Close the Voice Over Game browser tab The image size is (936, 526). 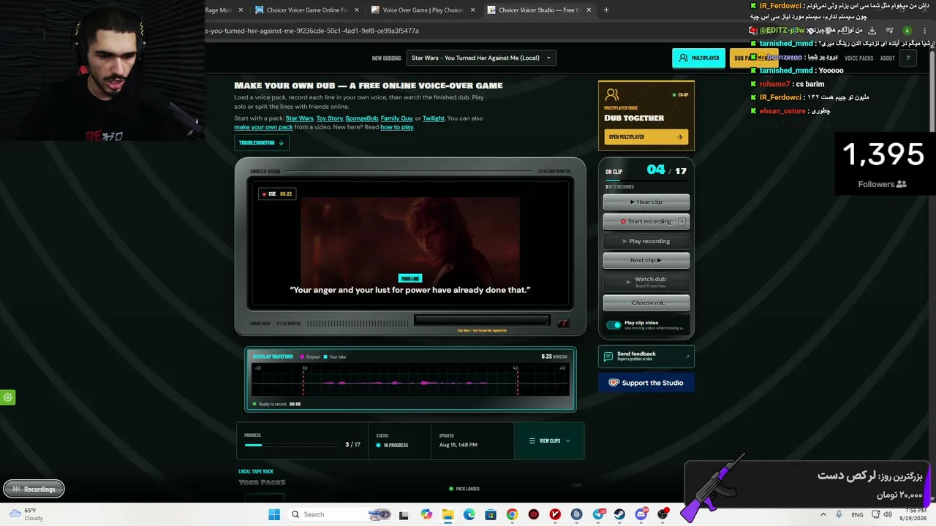(x=472, y=10)
